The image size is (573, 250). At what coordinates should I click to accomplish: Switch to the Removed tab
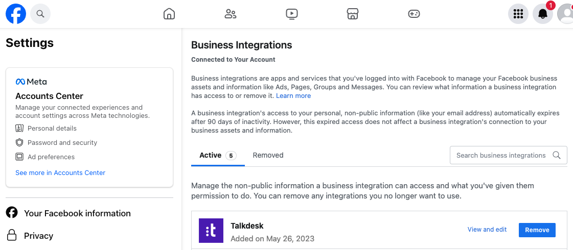pos(268,156)
